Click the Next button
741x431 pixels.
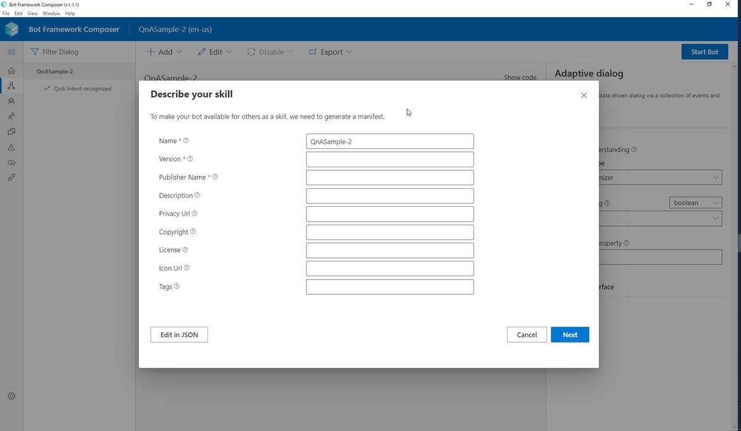pos(570,335)
